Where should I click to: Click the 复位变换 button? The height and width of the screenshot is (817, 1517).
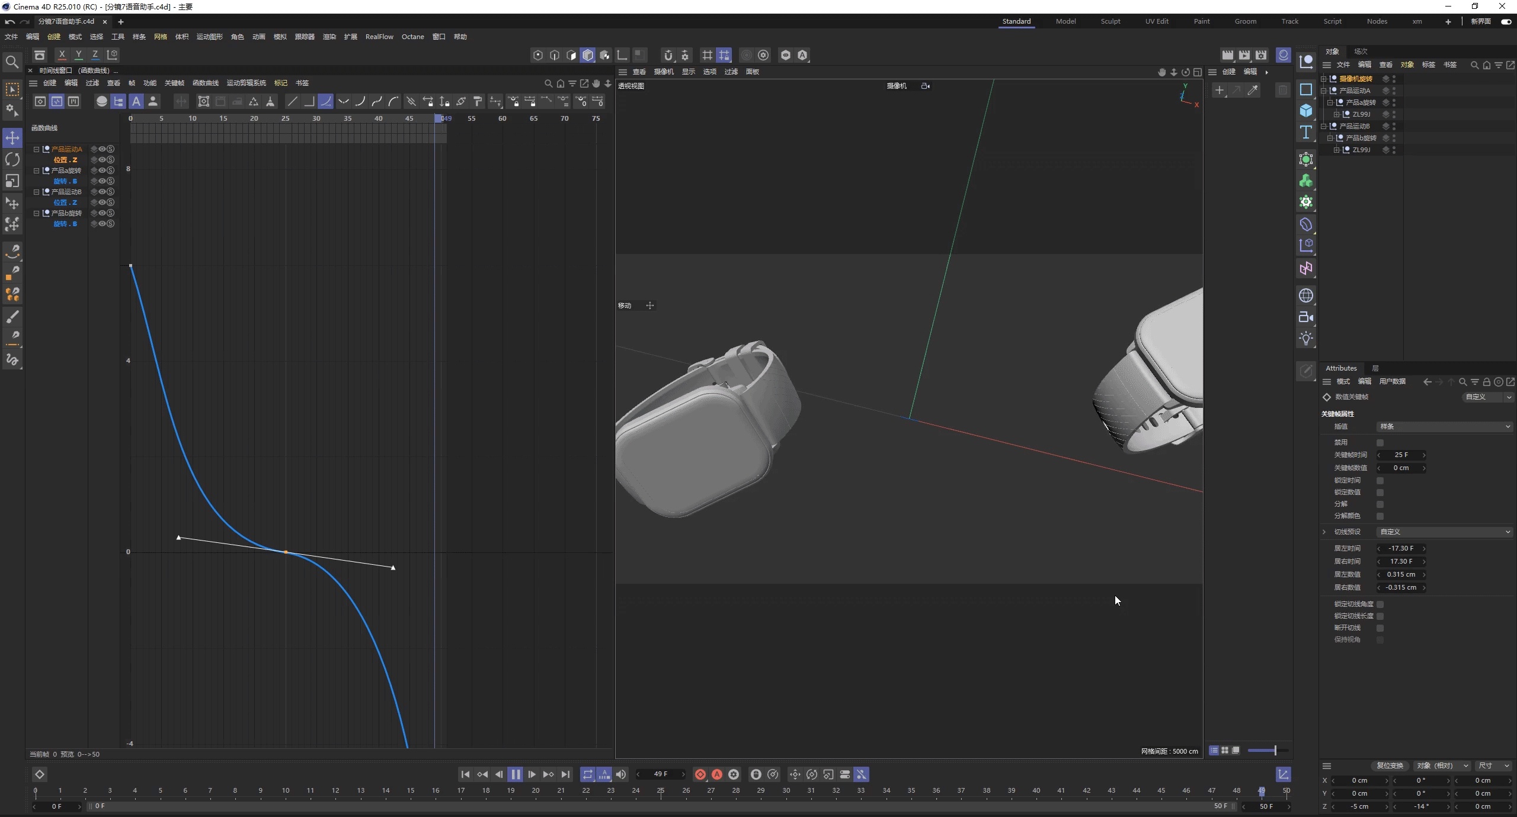click(1390, 765)
